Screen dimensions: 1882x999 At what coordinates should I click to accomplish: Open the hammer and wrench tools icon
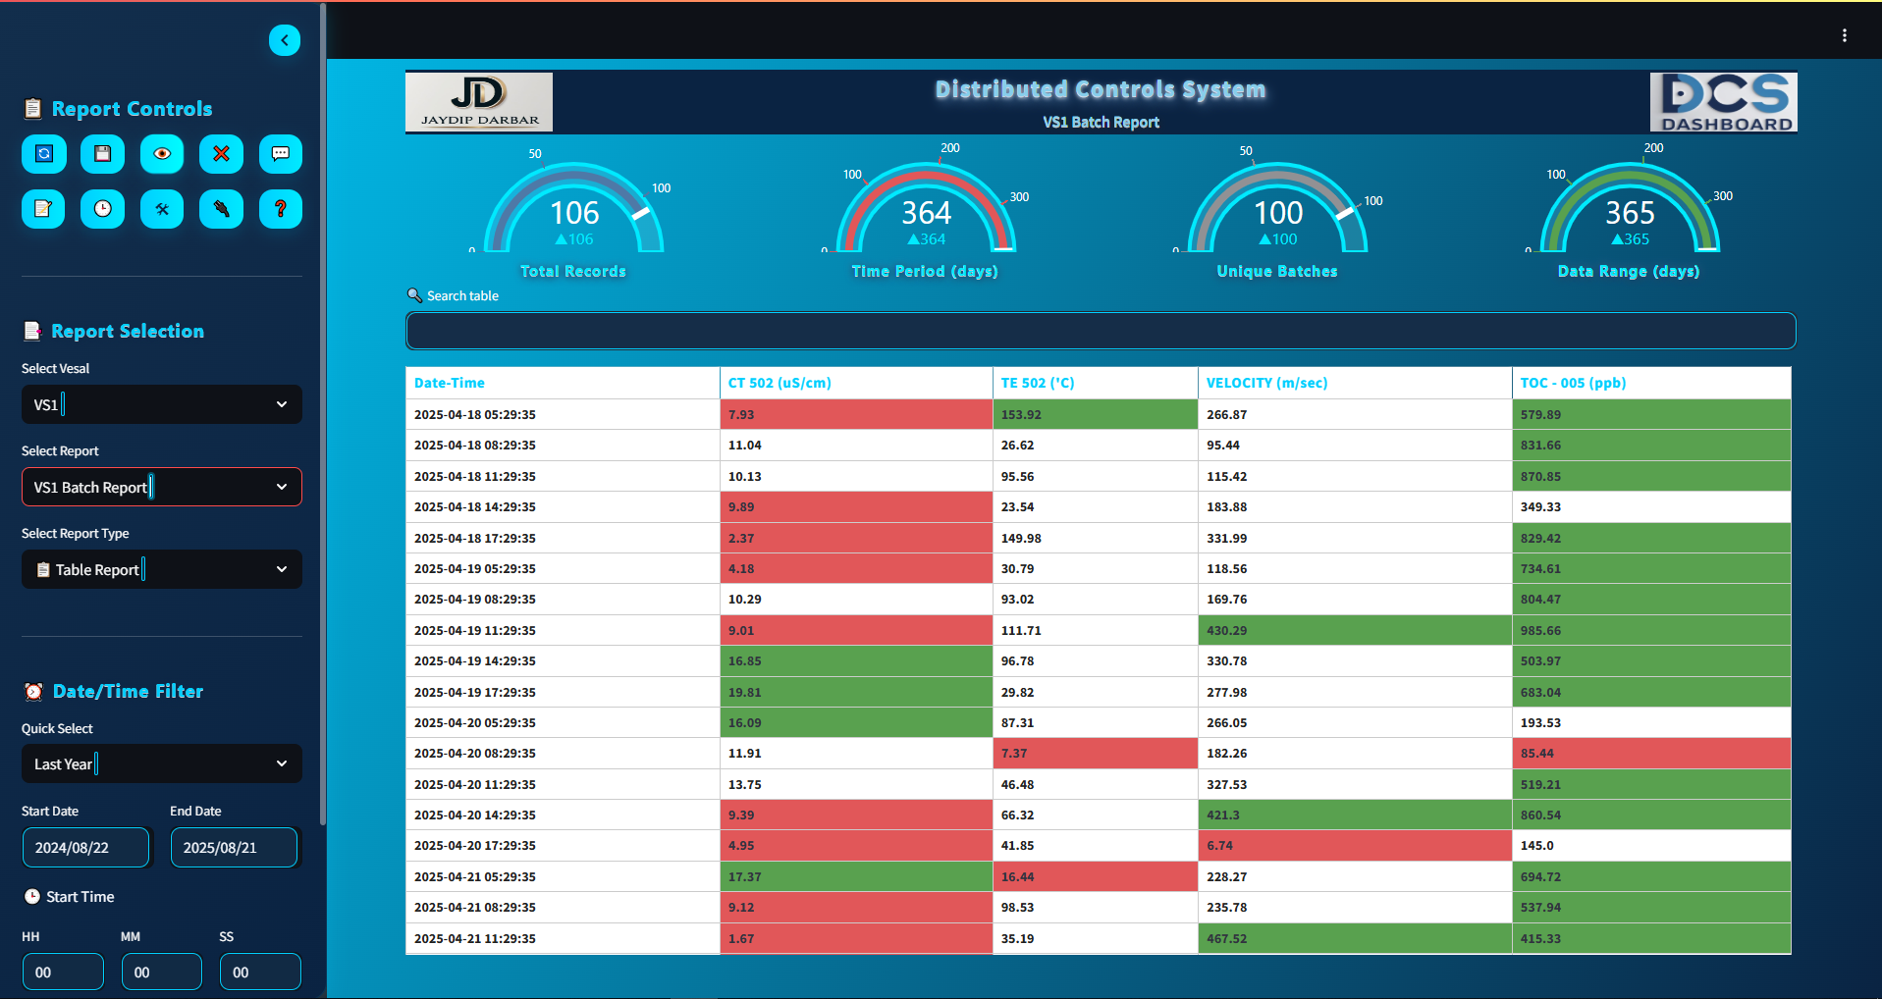pyautogui.click(x=162, y=209)
